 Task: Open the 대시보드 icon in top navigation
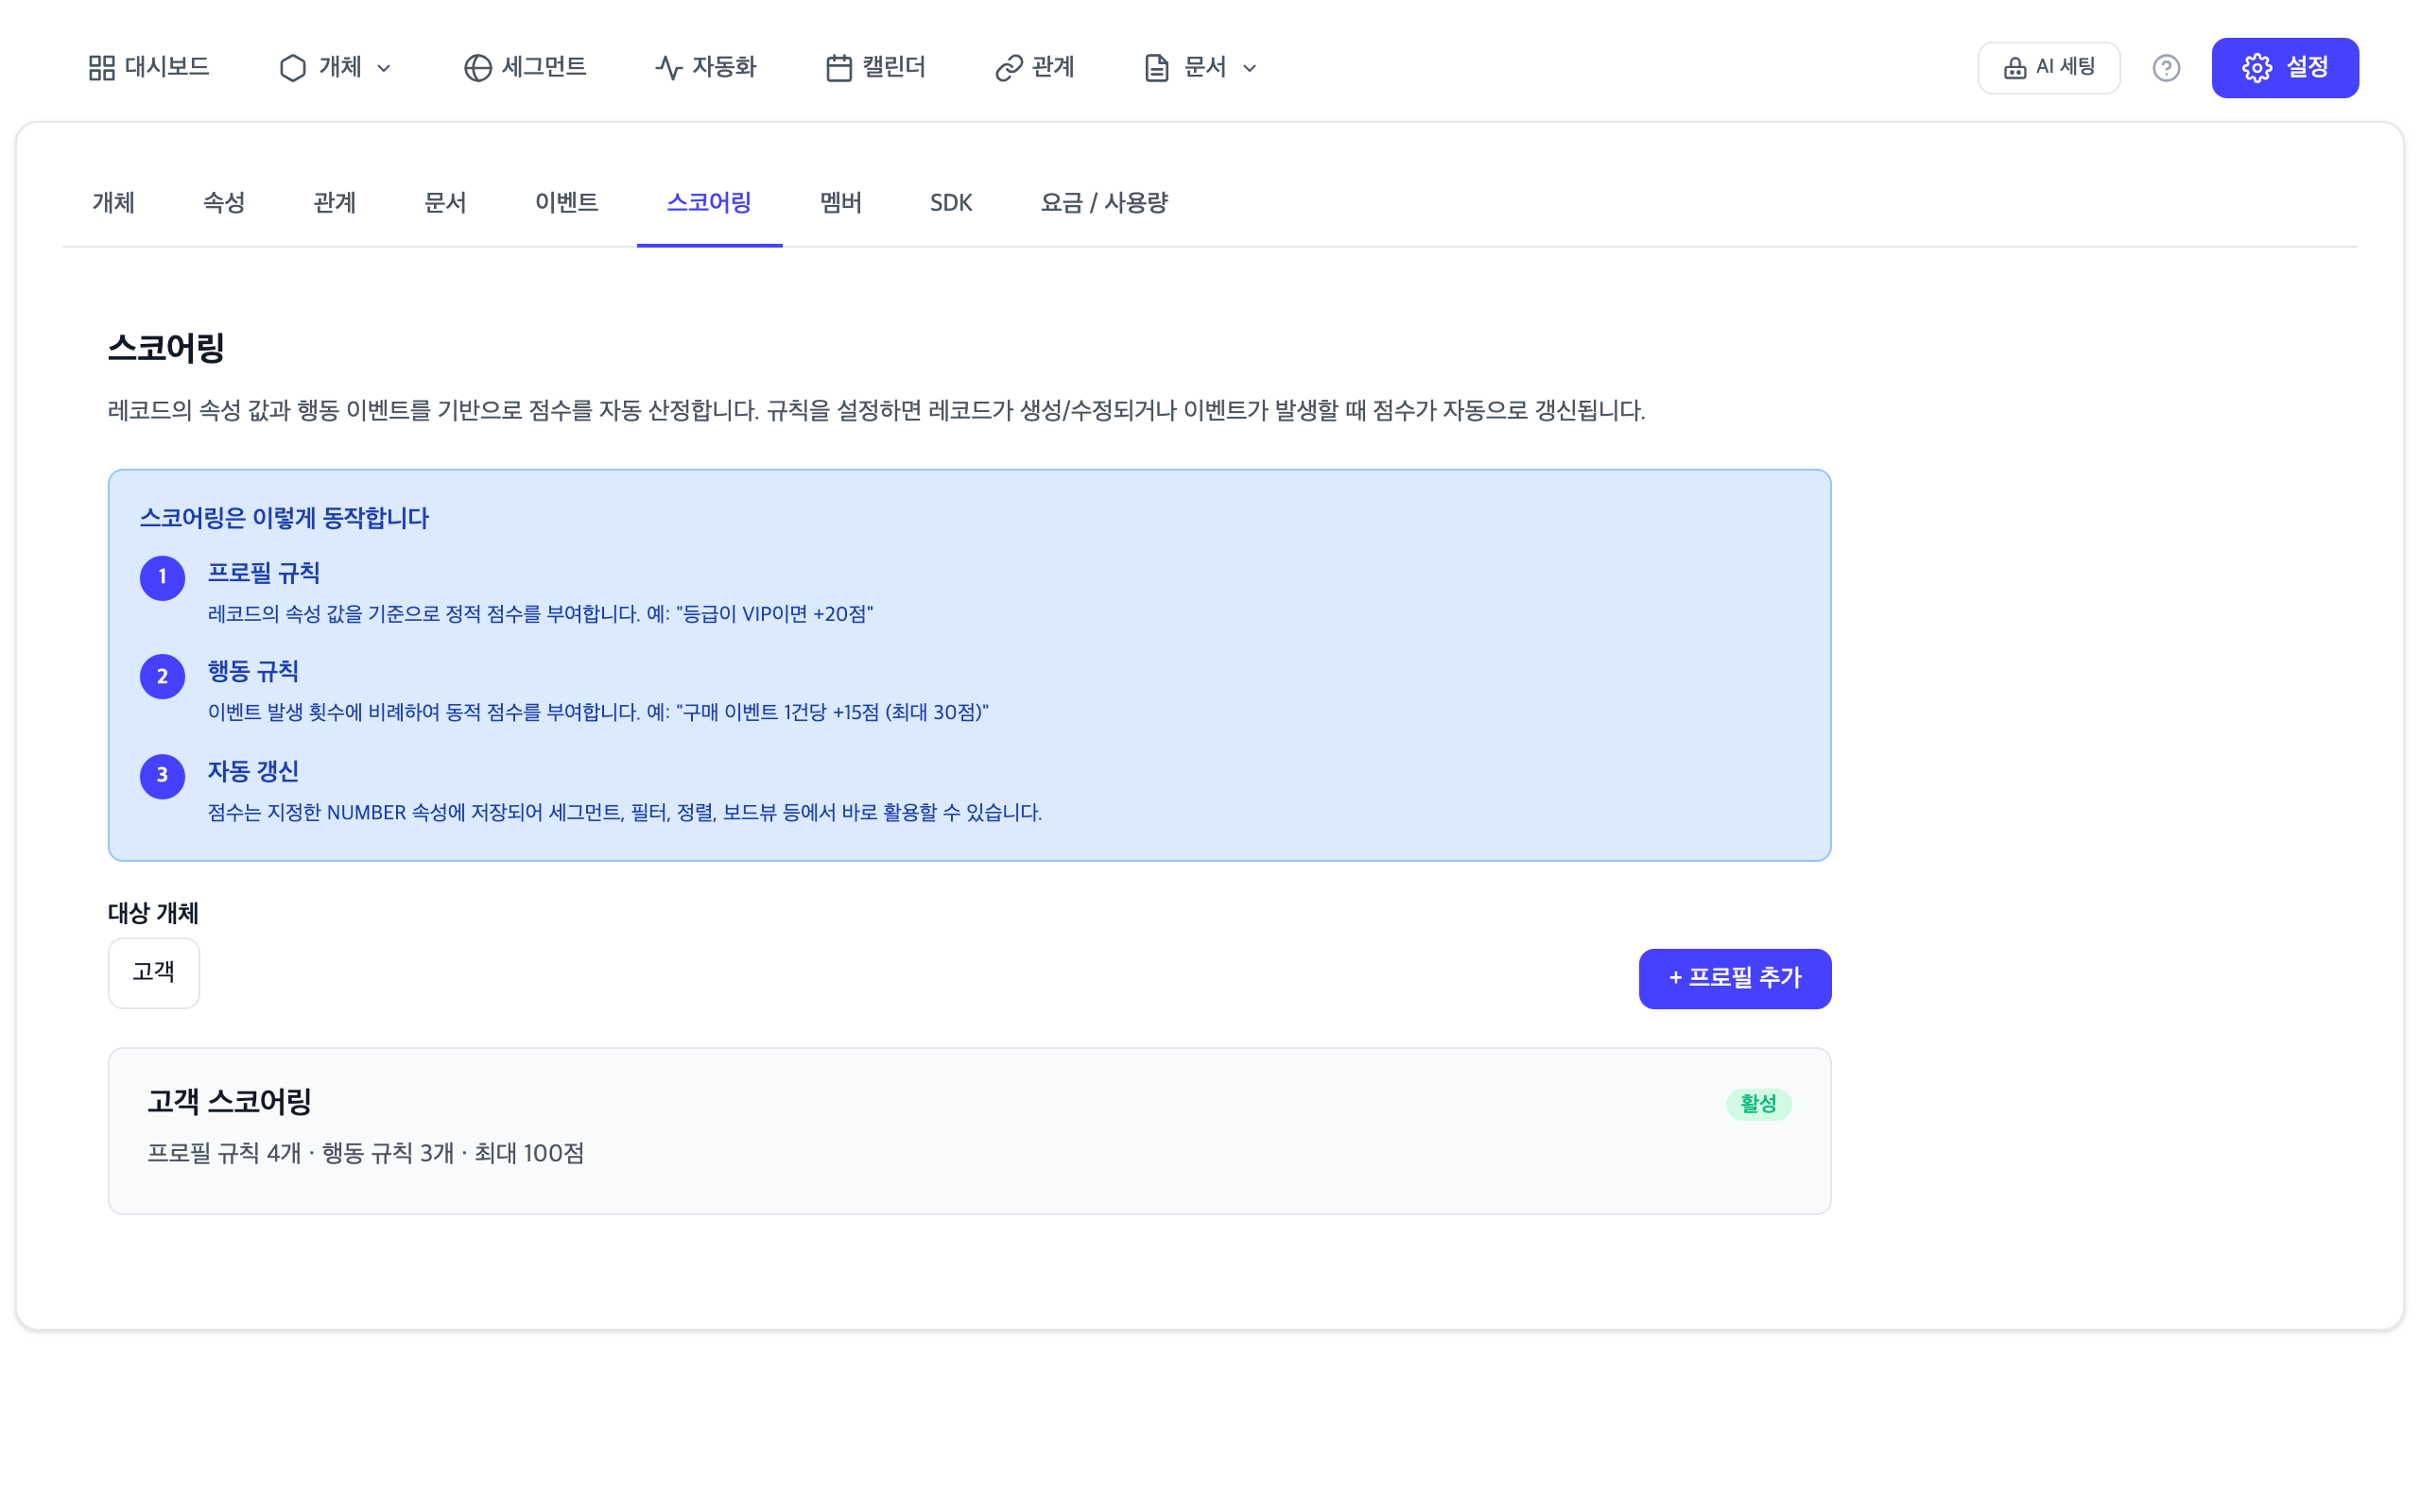point(101,67)
